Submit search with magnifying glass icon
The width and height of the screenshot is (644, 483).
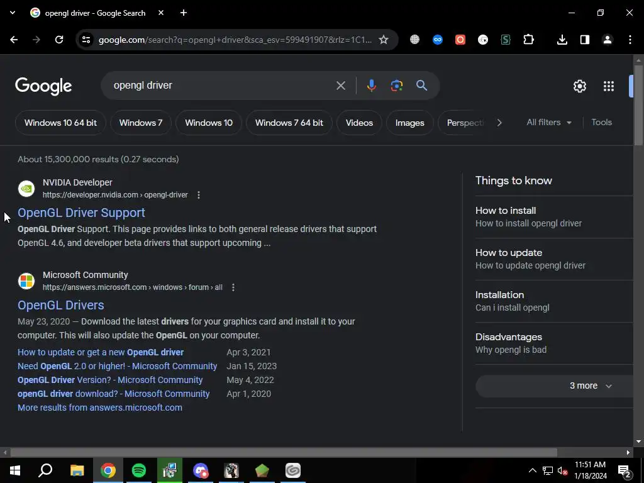click(422, 86)
